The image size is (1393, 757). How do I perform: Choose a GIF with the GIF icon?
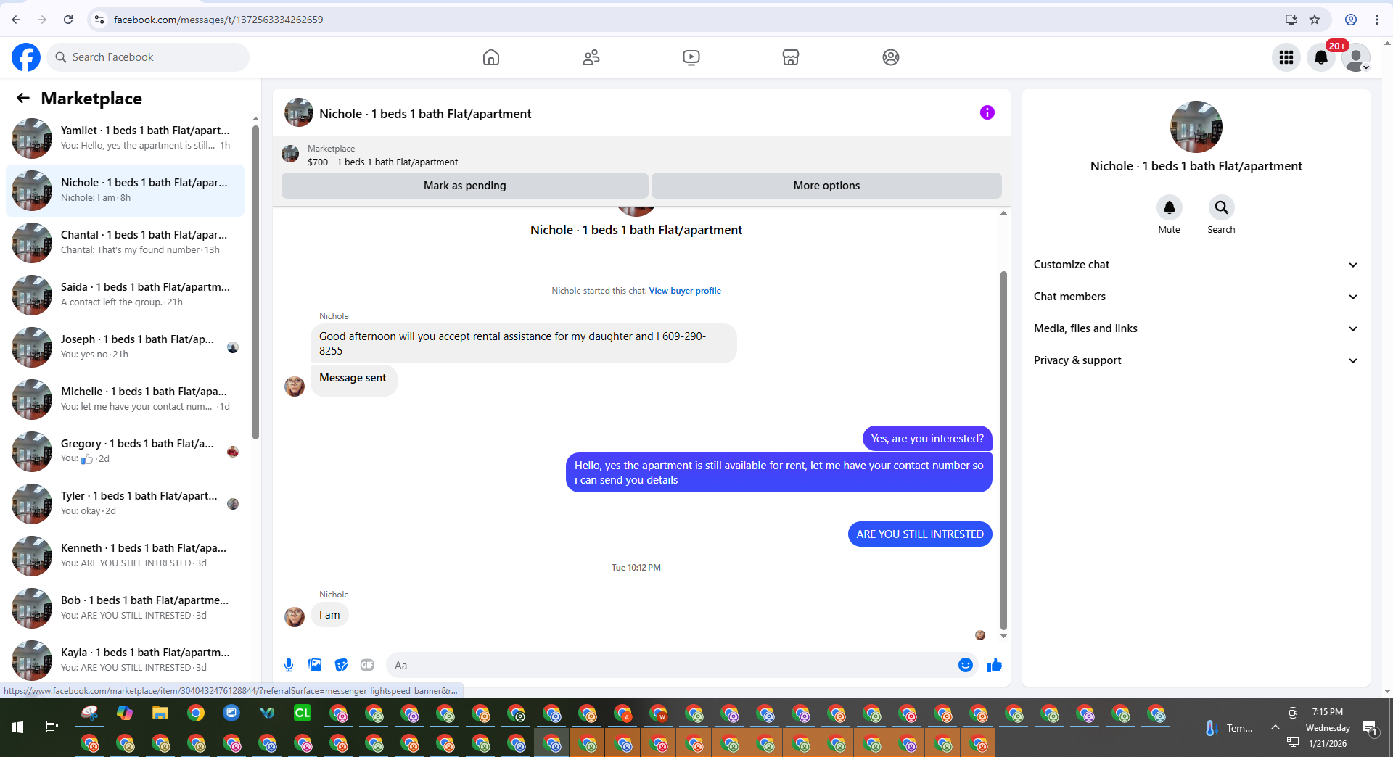click(367, 665)
